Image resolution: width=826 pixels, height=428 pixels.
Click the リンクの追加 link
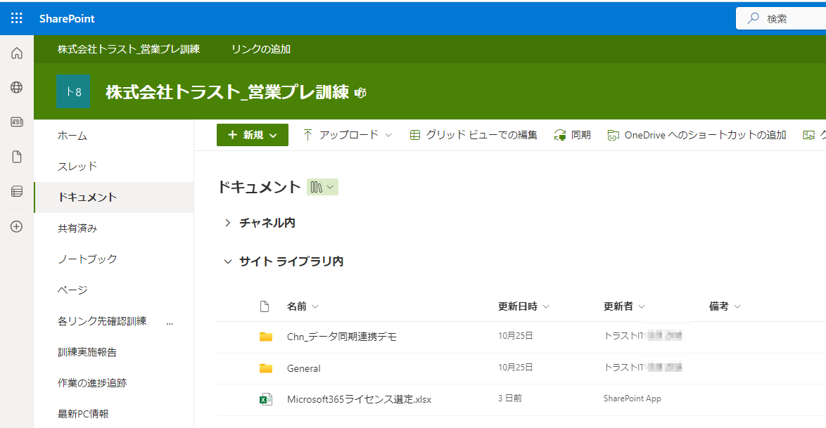260,49
